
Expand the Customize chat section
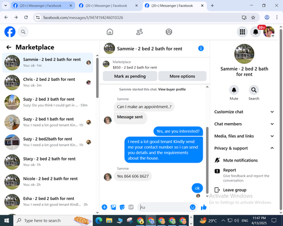tap(244, 112)
